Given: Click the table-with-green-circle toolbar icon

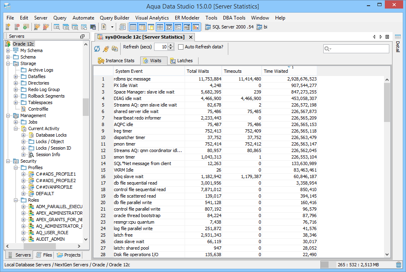Looking at the screenshot, I should 26,27.
